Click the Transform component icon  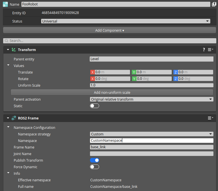pos(14,50)
